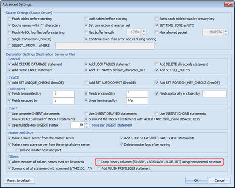Toggle Add DROP TABLE statement
This screenshot has height=188, width=235.
pos(10,70)
